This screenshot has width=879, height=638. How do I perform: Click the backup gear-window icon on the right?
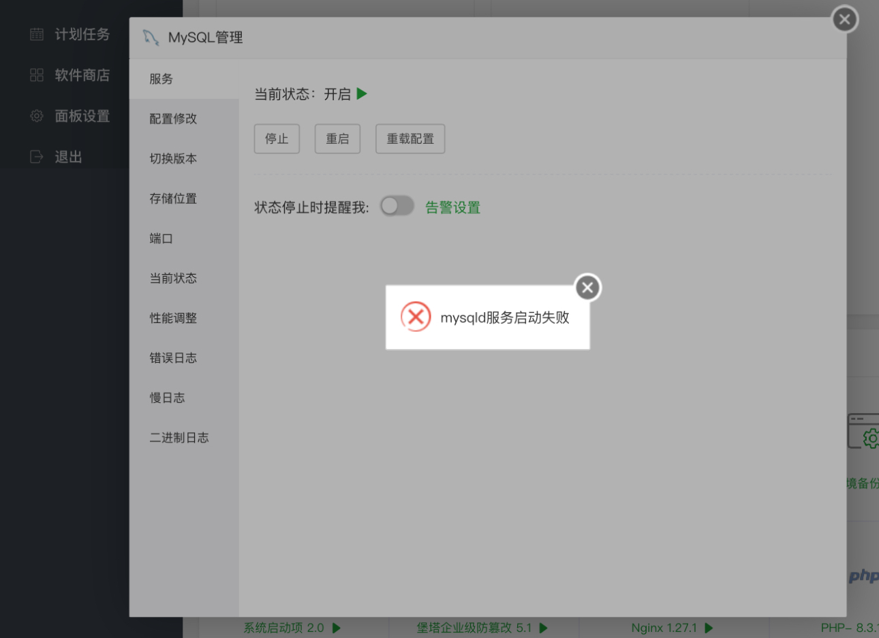[863, 431]
